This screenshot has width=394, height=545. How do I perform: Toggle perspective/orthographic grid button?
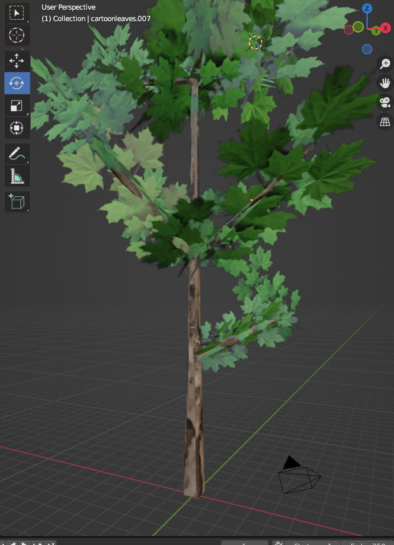tap(385, 122)
